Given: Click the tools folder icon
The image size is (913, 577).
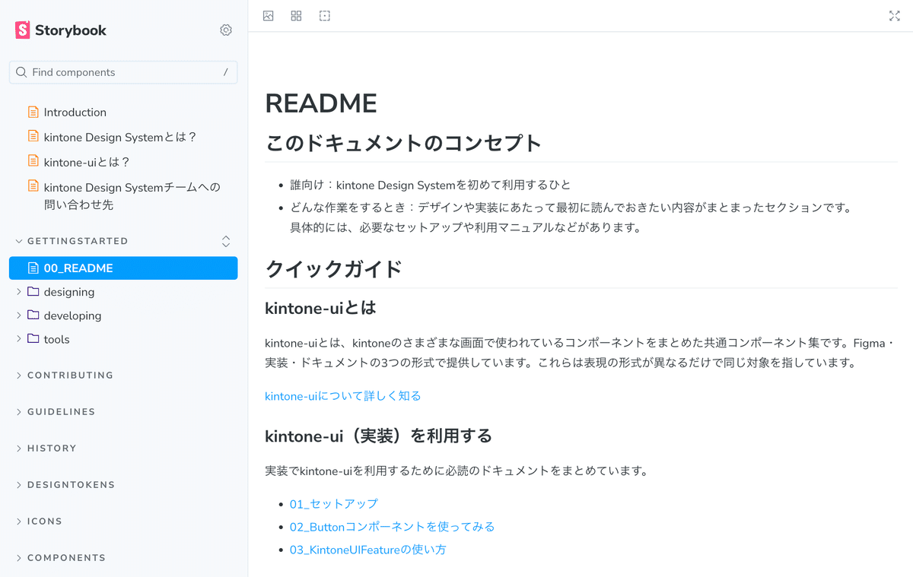Looking at the screenshot, I should [33, 338].
